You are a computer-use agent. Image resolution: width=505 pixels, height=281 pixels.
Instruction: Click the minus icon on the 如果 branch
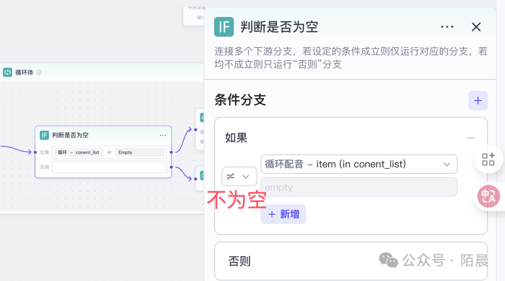coord(470,138)
